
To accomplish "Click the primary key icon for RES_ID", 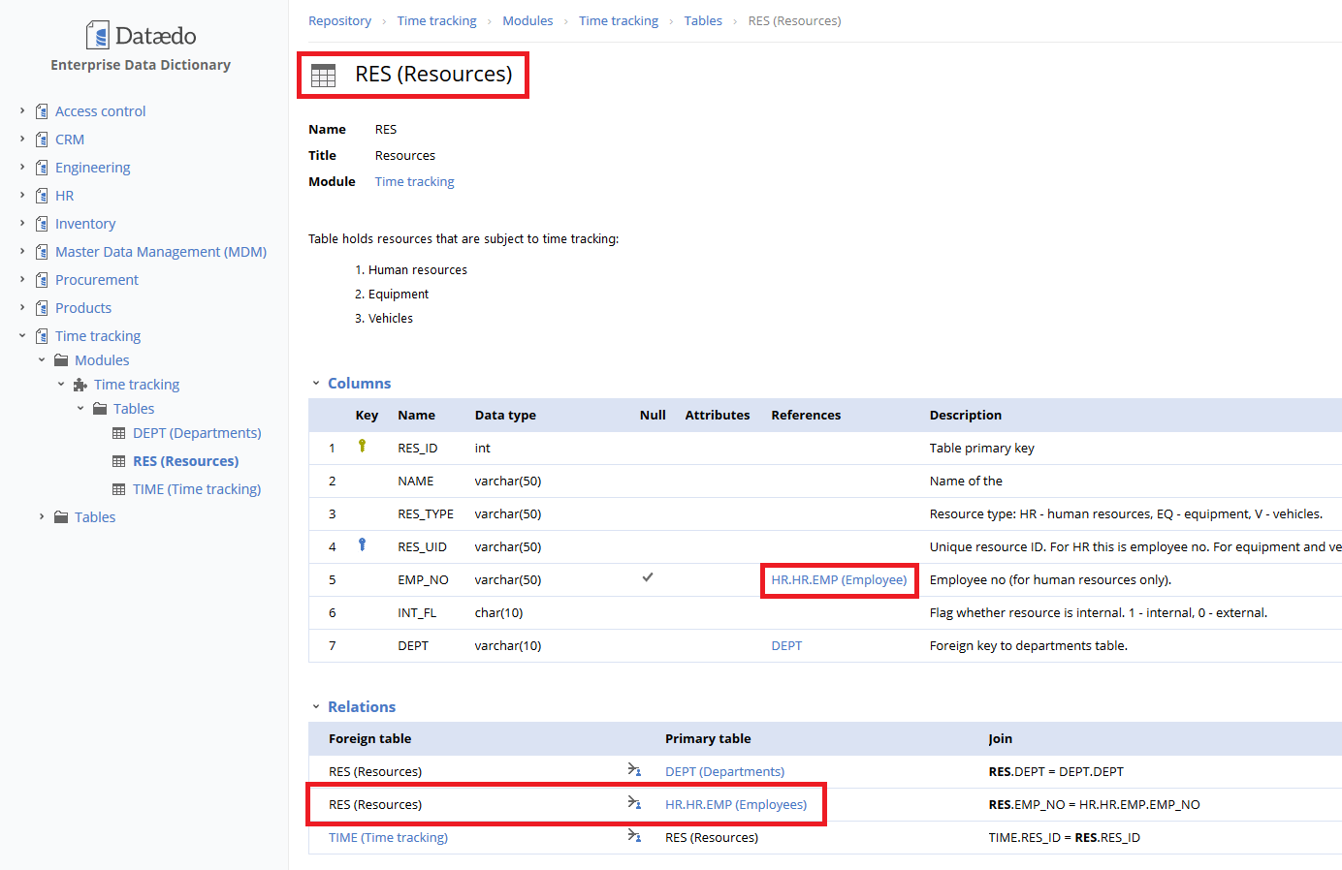I will click(363, 446).
